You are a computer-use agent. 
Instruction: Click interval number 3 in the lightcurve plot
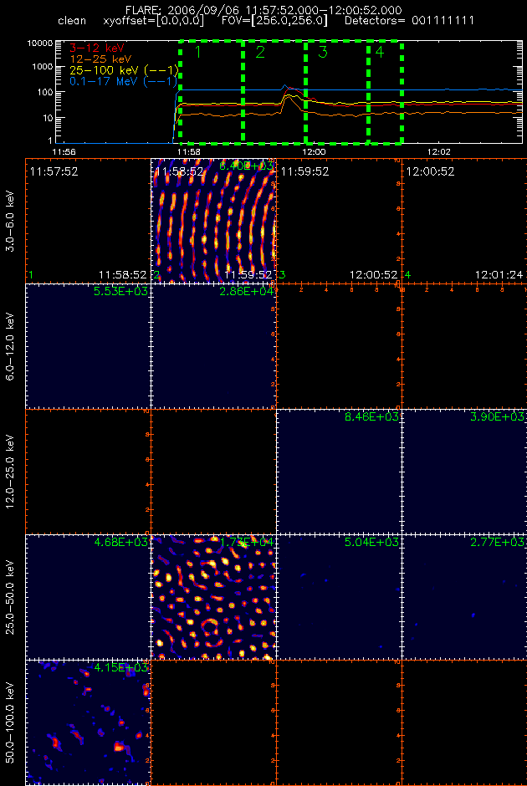click(322, 52)
